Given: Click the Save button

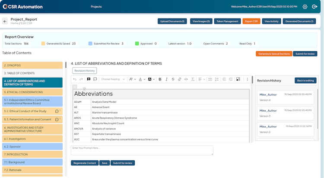Looking at the screenshot, I should pyautogui.click(x=105, y=163).
